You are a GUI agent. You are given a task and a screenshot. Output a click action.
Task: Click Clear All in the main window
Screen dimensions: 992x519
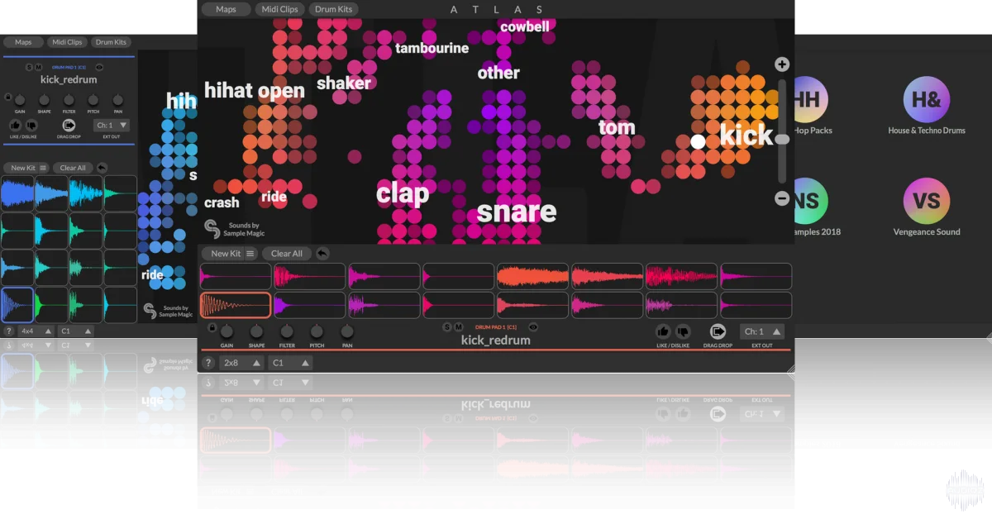[x=287, y=254]
